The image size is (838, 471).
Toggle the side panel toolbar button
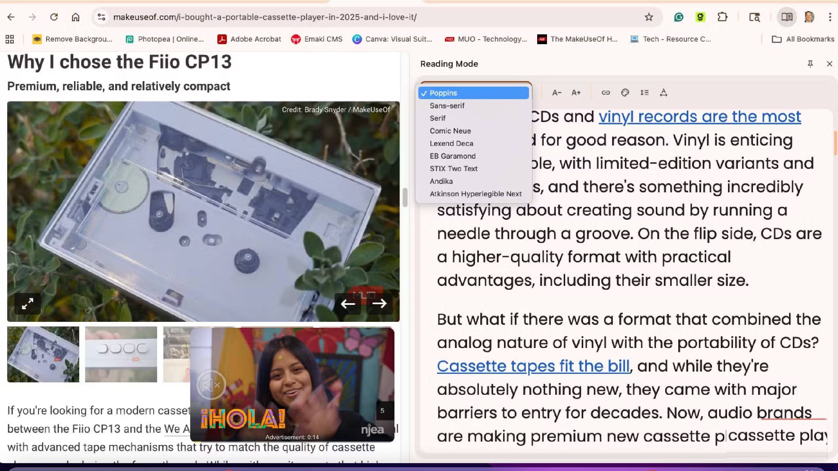[787, 17]
